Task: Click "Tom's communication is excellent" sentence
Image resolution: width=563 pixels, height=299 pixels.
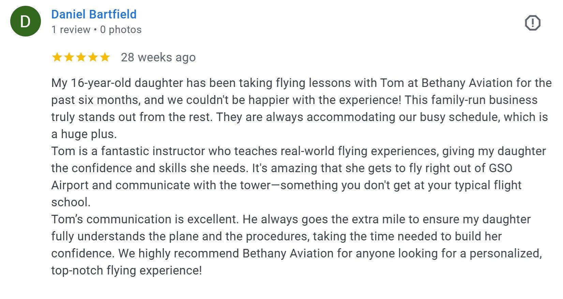Action: [x=144, y=220]
